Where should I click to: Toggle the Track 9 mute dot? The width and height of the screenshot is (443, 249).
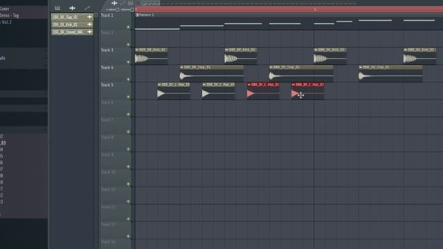coord(128,167)
